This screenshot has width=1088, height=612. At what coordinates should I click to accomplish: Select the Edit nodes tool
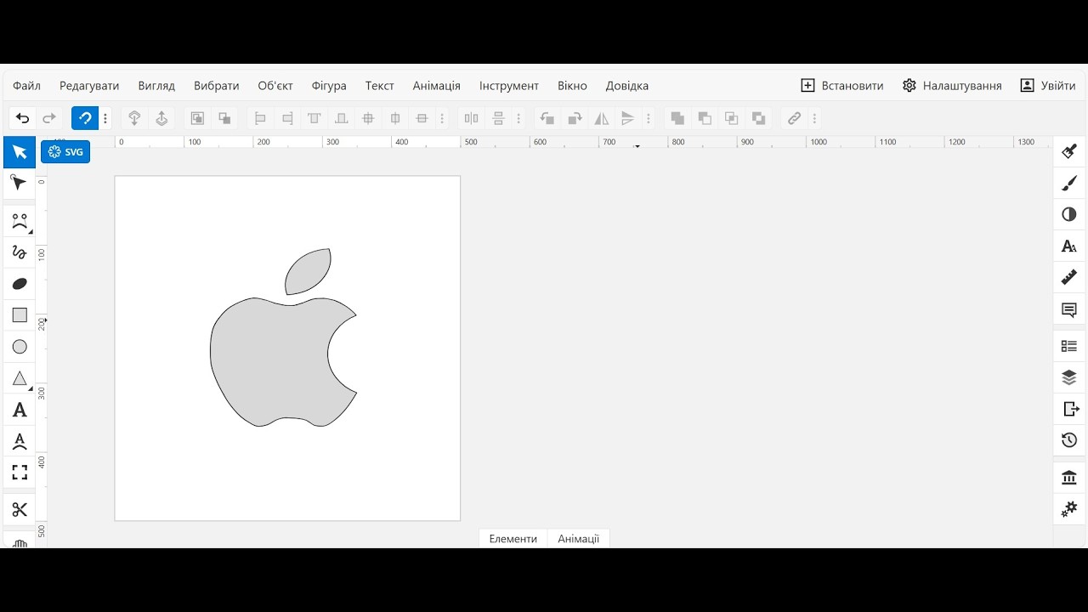20,183
